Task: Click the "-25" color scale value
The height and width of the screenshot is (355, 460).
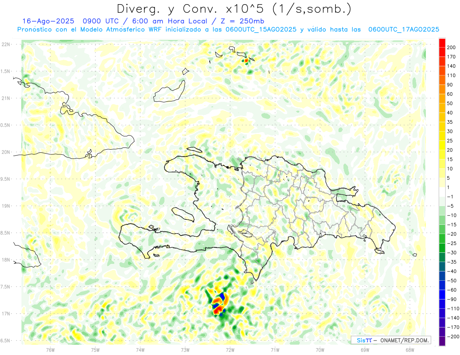Action: pyautogui.click(x=452, y=243)
